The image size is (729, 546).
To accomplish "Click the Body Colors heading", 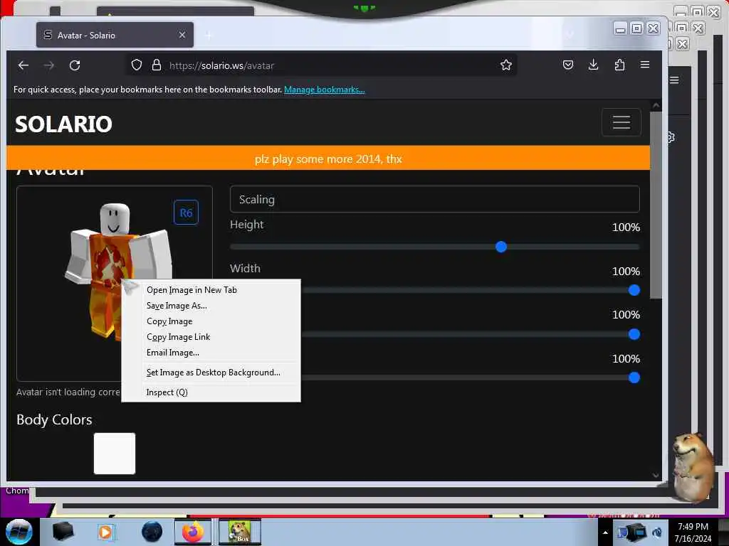I will tap(54, 419).
